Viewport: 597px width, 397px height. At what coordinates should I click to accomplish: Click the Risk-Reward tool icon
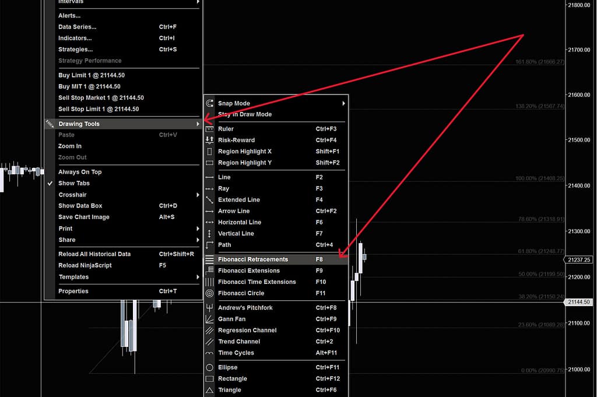click(210, 140)
